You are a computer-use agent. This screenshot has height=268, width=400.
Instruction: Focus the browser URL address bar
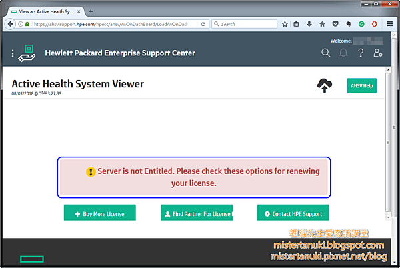pos(111,24)
